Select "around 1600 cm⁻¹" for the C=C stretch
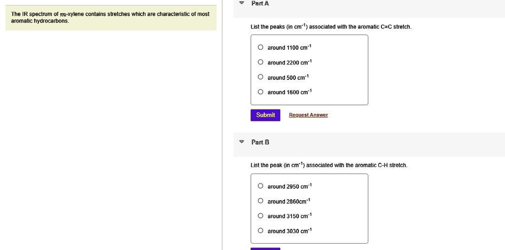This screenshot has width=505, height=250. tap(260, 92)
